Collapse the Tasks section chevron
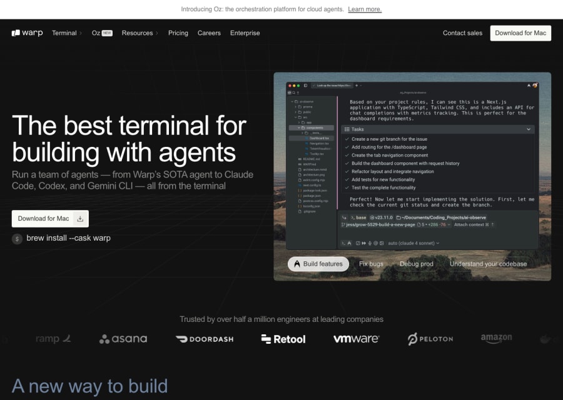The image size is (563, 400). [x=529, y=129]
